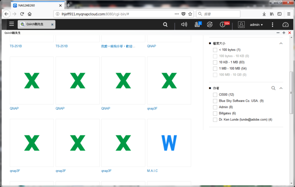Click the user profile avatar icon

241,24
